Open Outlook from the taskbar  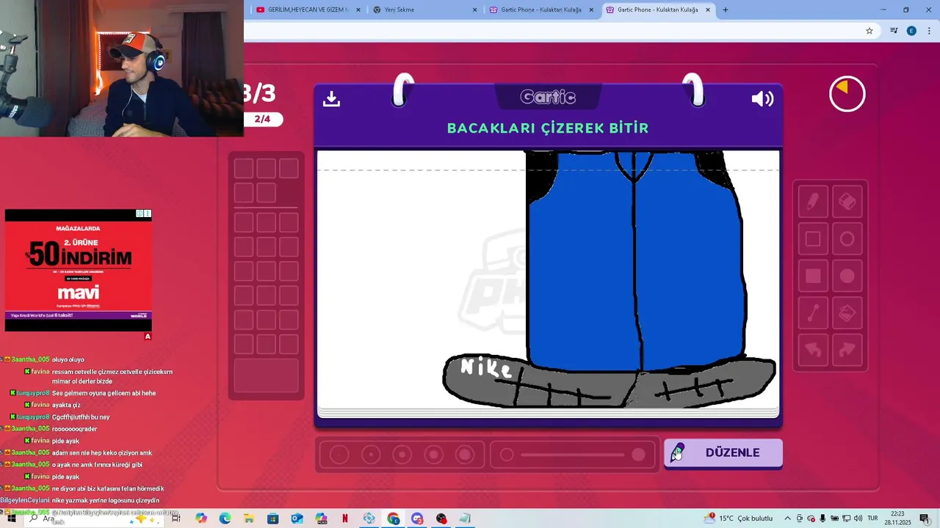point(297,518)
